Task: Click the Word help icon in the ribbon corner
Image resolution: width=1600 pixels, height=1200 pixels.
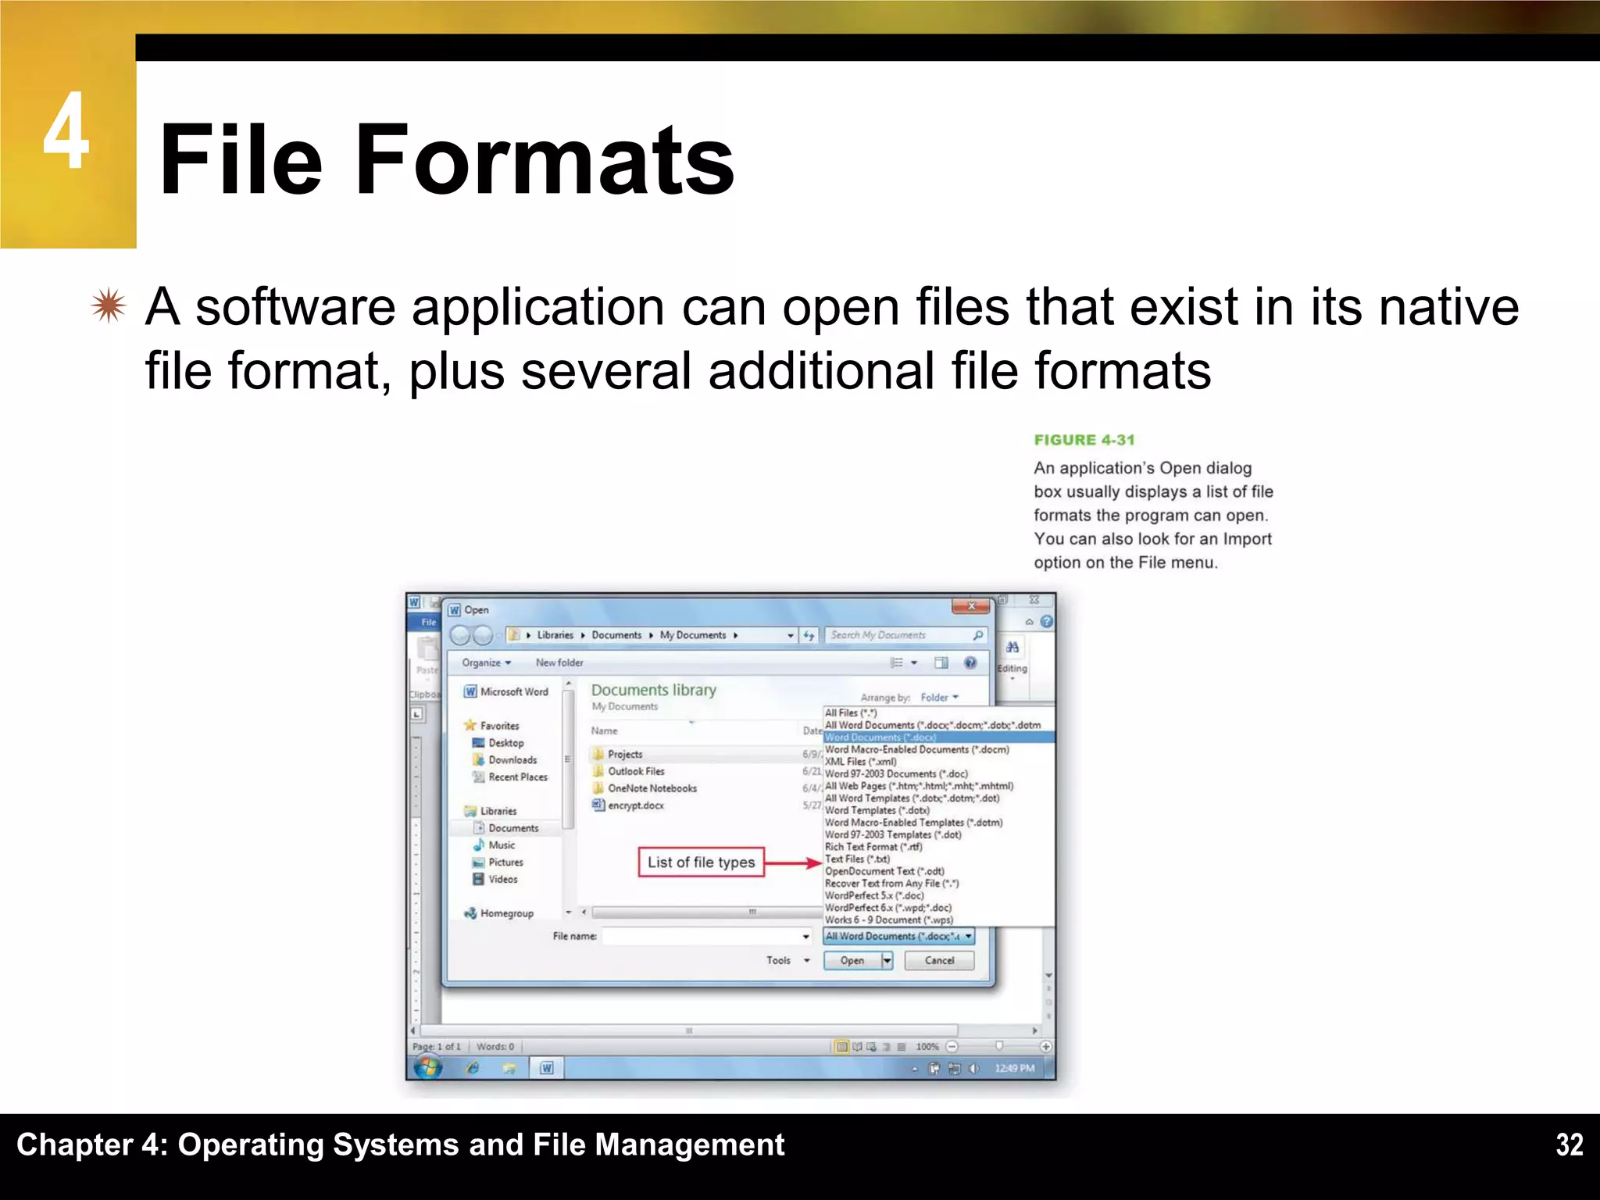Action: point(1047,622)
